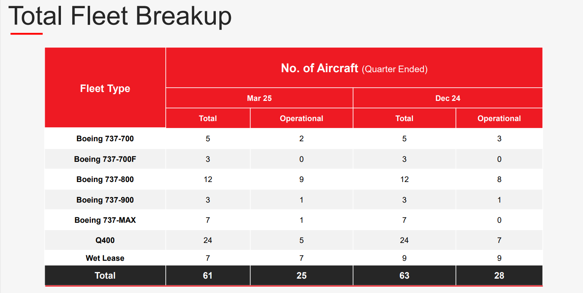
Task: Select the Wet Lease row label
Action: 105,258
